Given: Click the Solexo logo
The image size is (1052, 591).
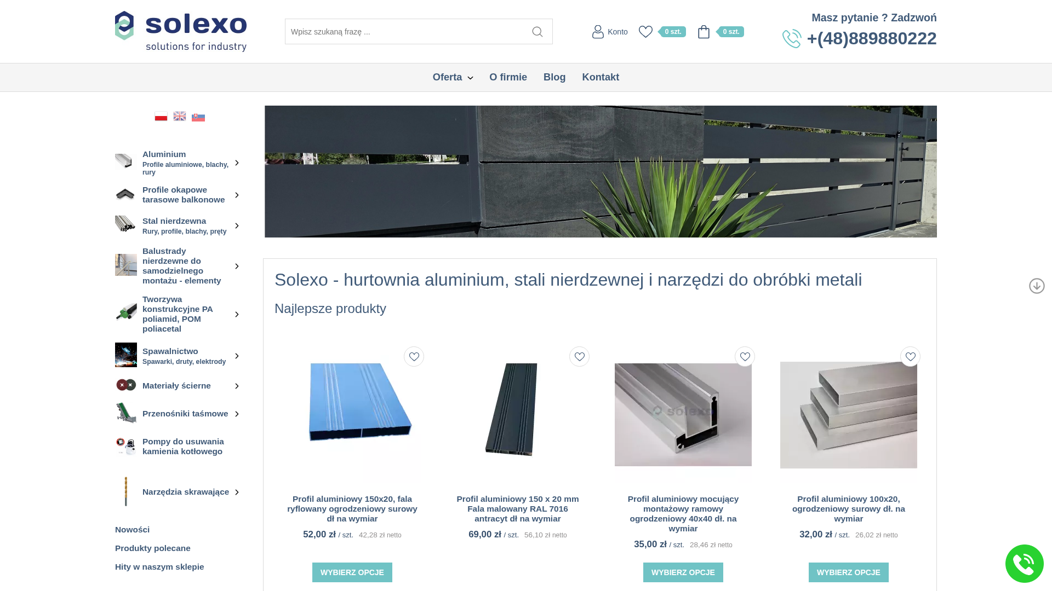Looking at the screenshot, I should point(181,32).
